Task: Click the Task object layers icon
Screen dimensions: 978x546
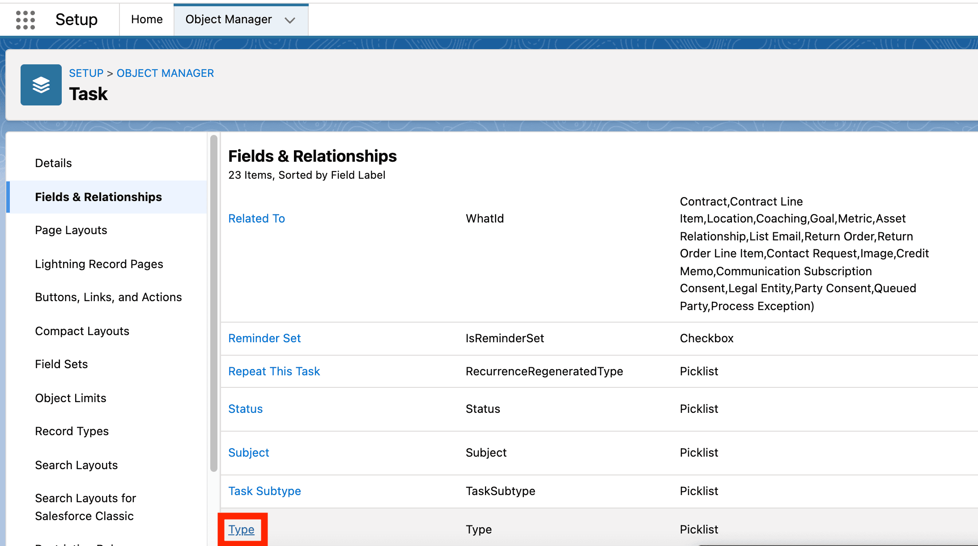Action: click(41, 85)
